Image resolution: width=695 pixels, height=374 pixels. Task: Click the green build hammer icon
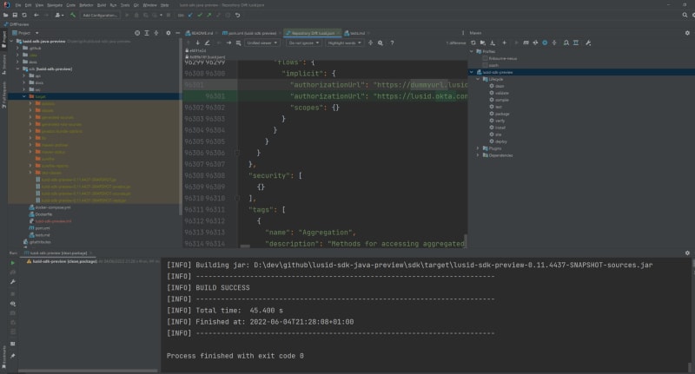(x=73, y=15)
